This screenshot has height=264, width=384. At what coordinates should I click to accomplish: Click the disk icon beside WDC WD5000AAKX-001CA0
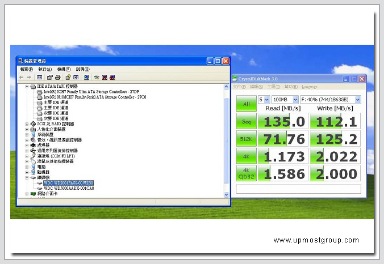point(39,188)
